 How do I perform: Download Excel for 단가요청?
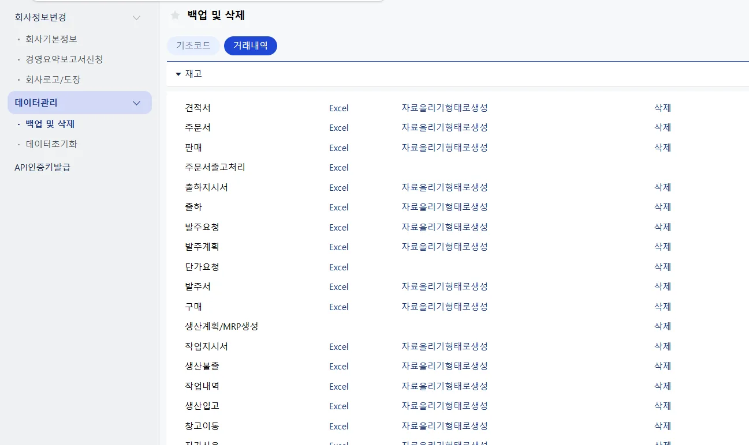coord(339,267)
